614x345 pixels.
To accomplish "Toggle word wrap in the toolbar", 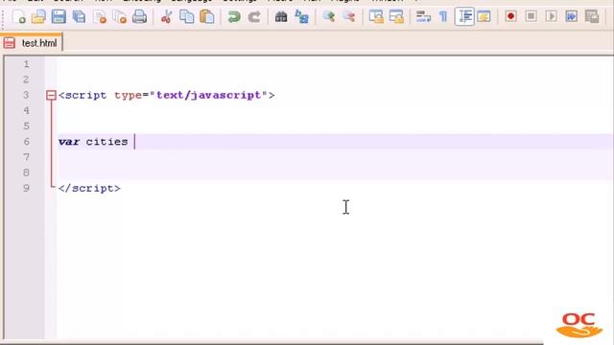I will [423, 17].
